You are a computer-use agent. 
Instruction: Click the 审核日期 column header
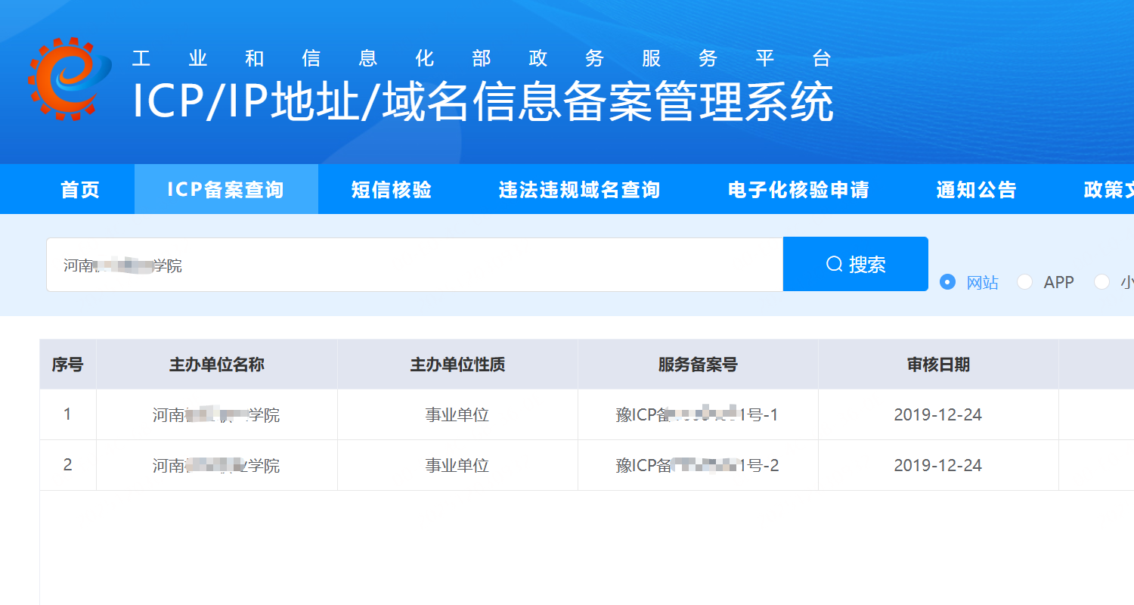click(937, 364)
